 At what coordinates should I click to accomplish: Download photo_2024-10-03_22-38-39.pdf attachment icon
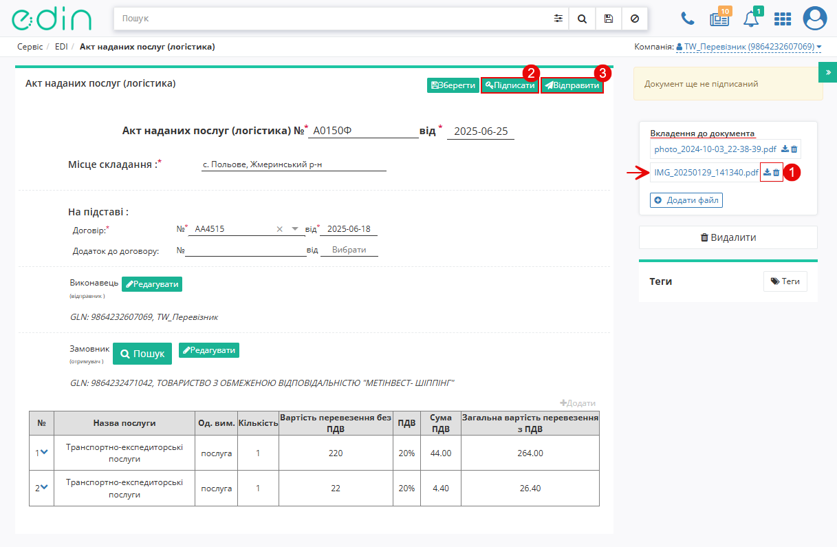coord(785,149)
